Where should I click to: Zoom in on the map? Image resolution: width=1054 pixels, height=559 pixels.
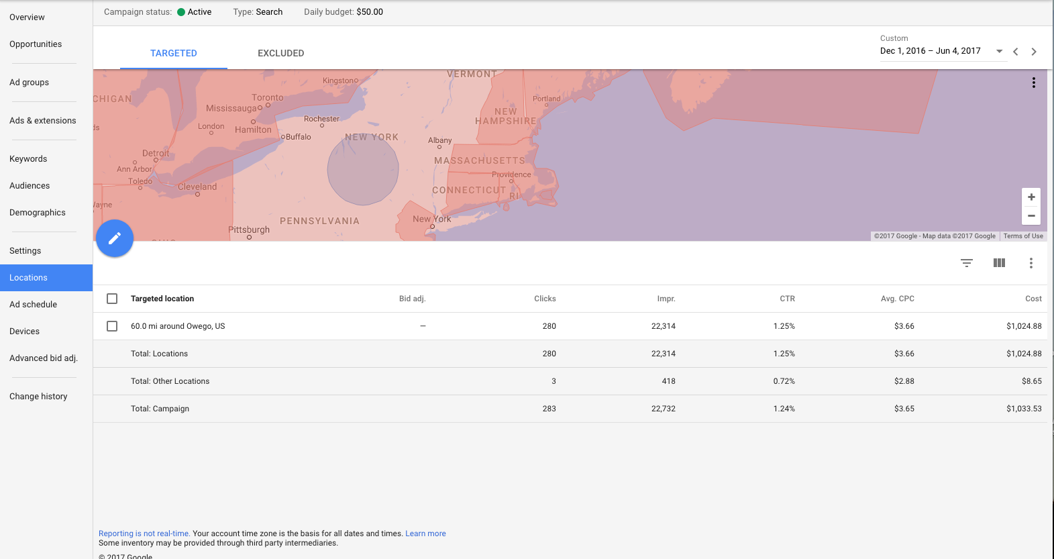tap(1031, 197)
